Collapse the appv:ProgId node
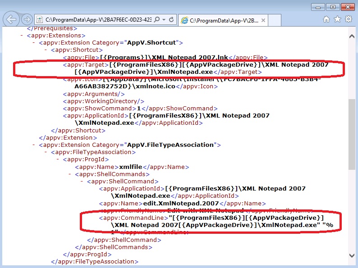The height and width of the screenshot is (268, 358). pyautogui.click(x=58, y=159)
